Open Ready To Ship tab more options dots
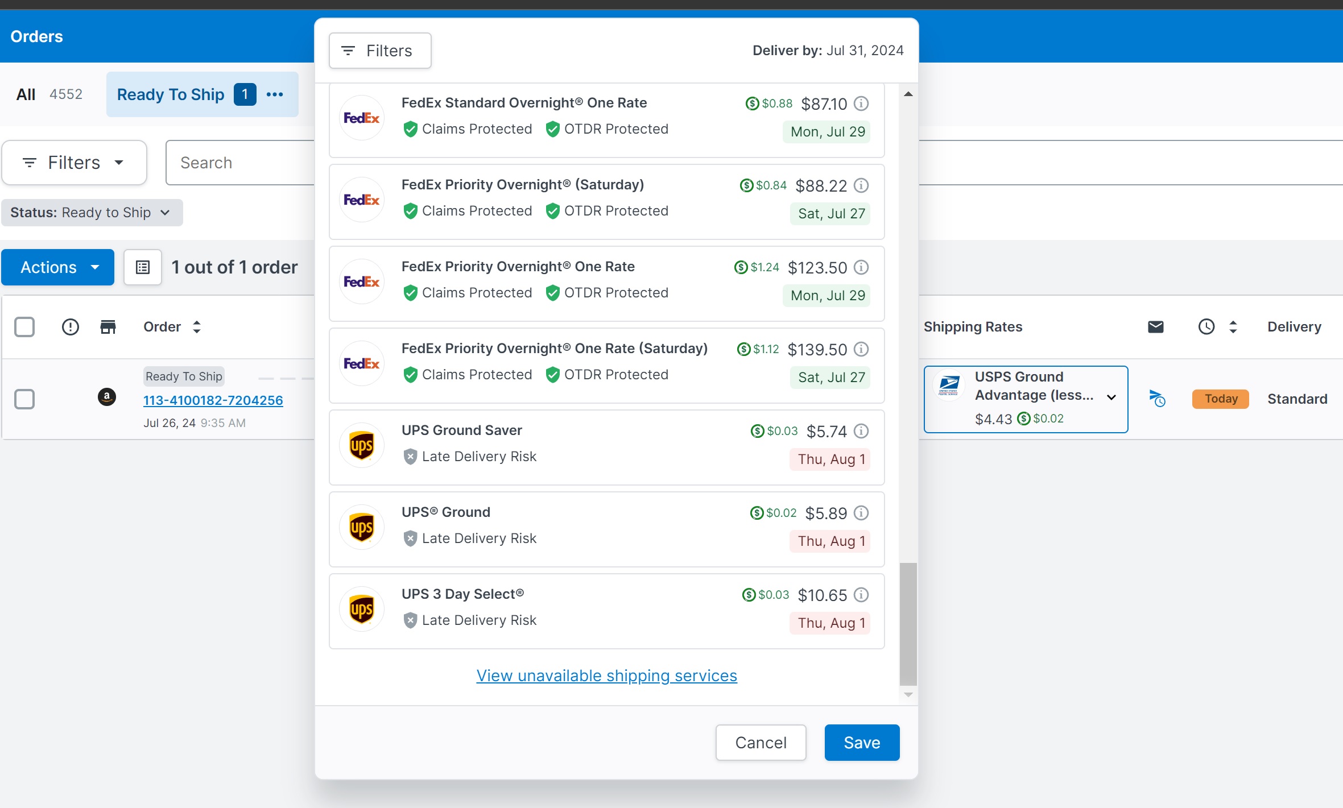The image size is (1343, 808). [x=275, y=94]
